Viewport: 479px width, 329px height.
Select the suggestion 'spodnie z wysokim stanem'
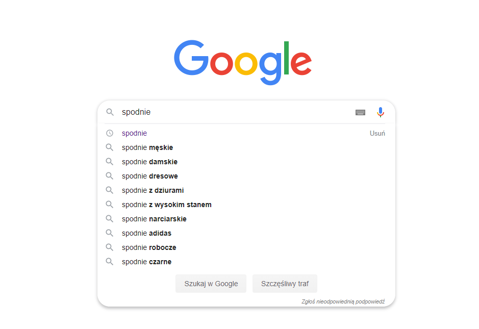click(166, 205)
